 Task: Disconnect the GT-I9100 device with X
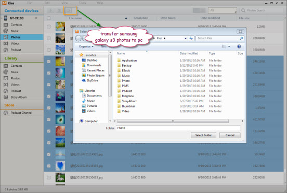click(x=36, y=18)
